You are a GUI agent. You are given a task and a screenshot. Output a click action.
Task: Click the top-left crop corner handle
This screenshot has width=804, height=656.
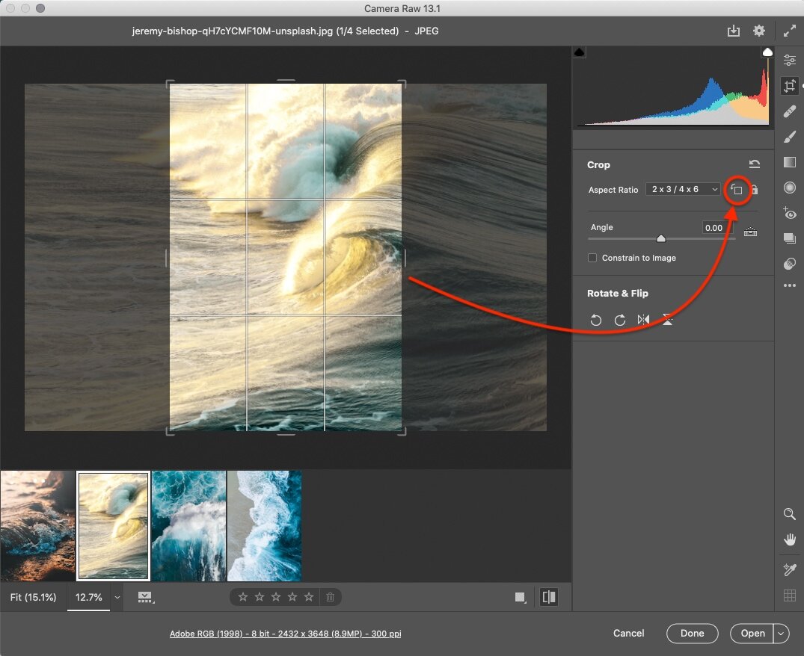pos(170,84)
